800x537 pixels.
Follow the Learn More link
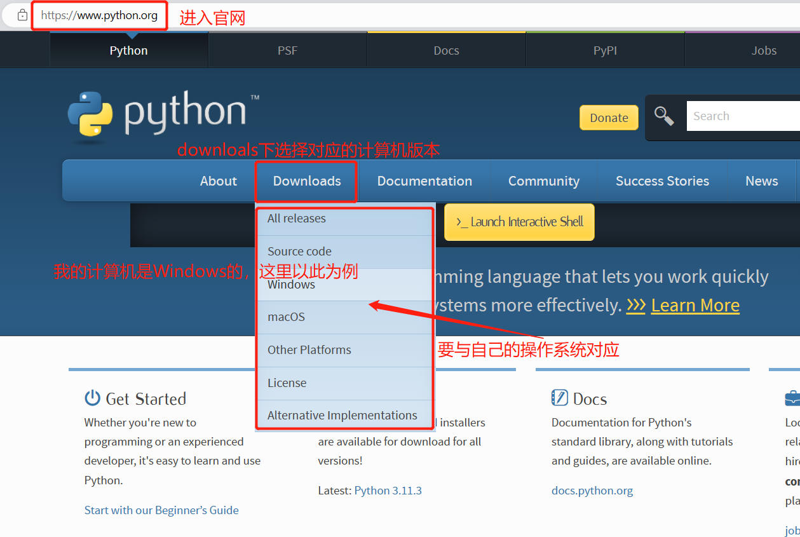pyautogui.click(x=695, y=306)
